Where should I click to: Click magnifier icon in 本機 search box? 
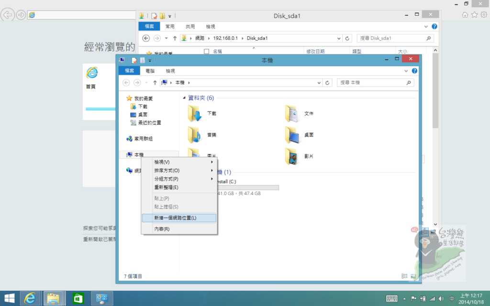pyautogui.click(x=409, y=83)
